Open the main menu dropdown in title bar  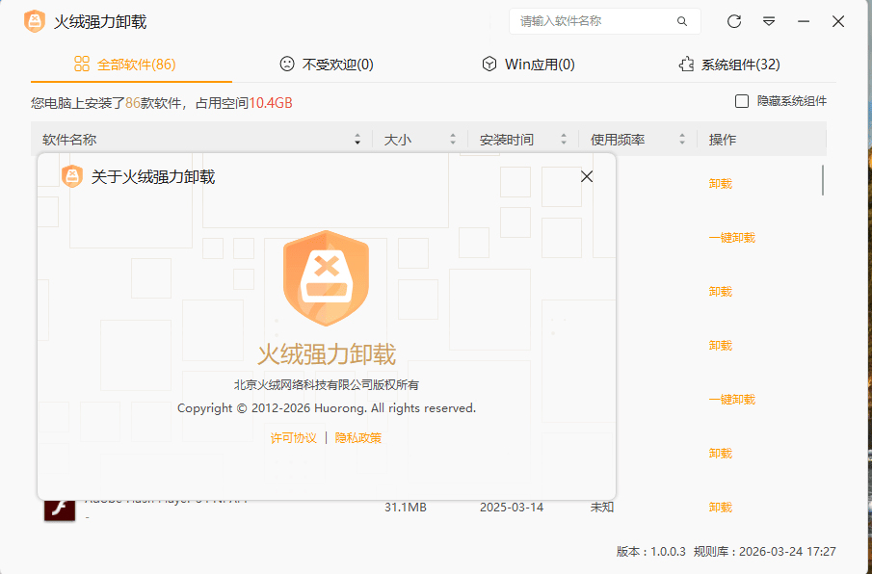coord(769,21)
